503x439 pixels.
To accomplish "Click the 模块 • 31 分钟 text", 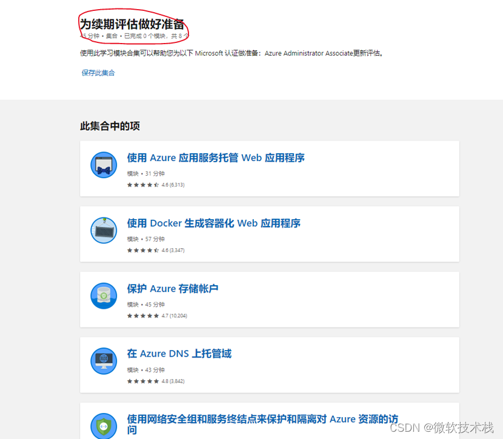I will point(145,174).
